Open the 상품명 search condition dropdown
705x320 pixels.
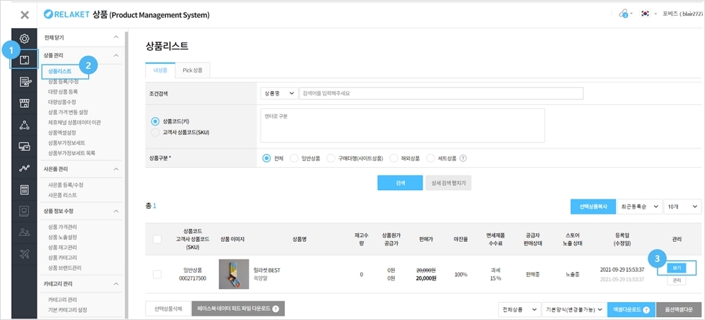click(x=279, y=93)
